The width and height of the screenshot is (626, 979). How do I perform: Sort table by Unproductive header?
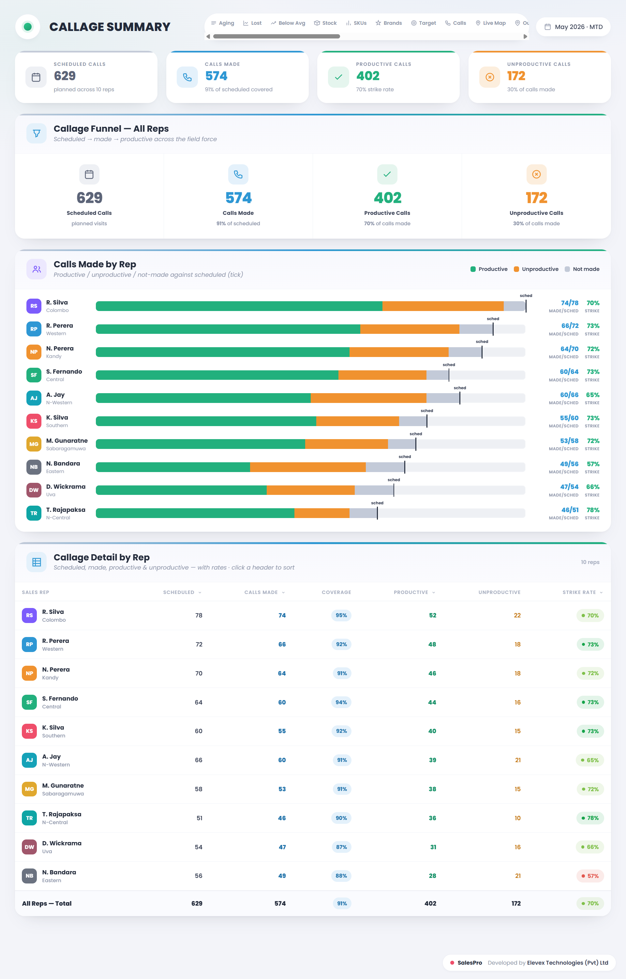click(499, 592)
